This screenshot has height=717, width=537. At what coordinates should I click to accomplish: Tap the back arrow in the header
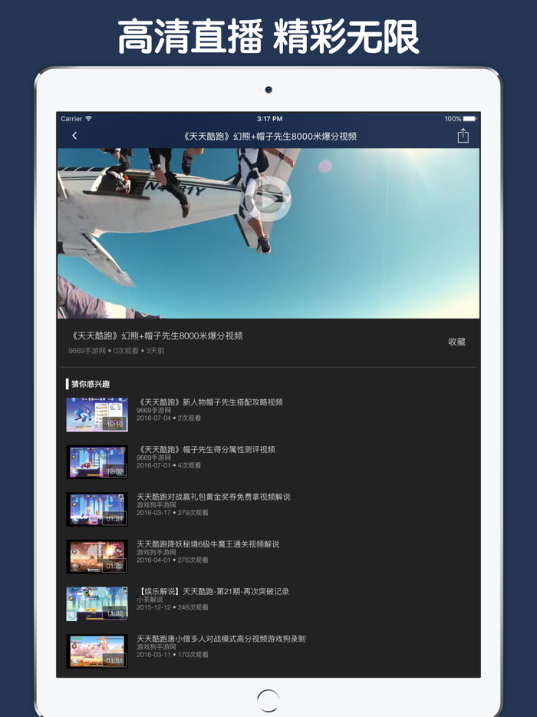74,136
